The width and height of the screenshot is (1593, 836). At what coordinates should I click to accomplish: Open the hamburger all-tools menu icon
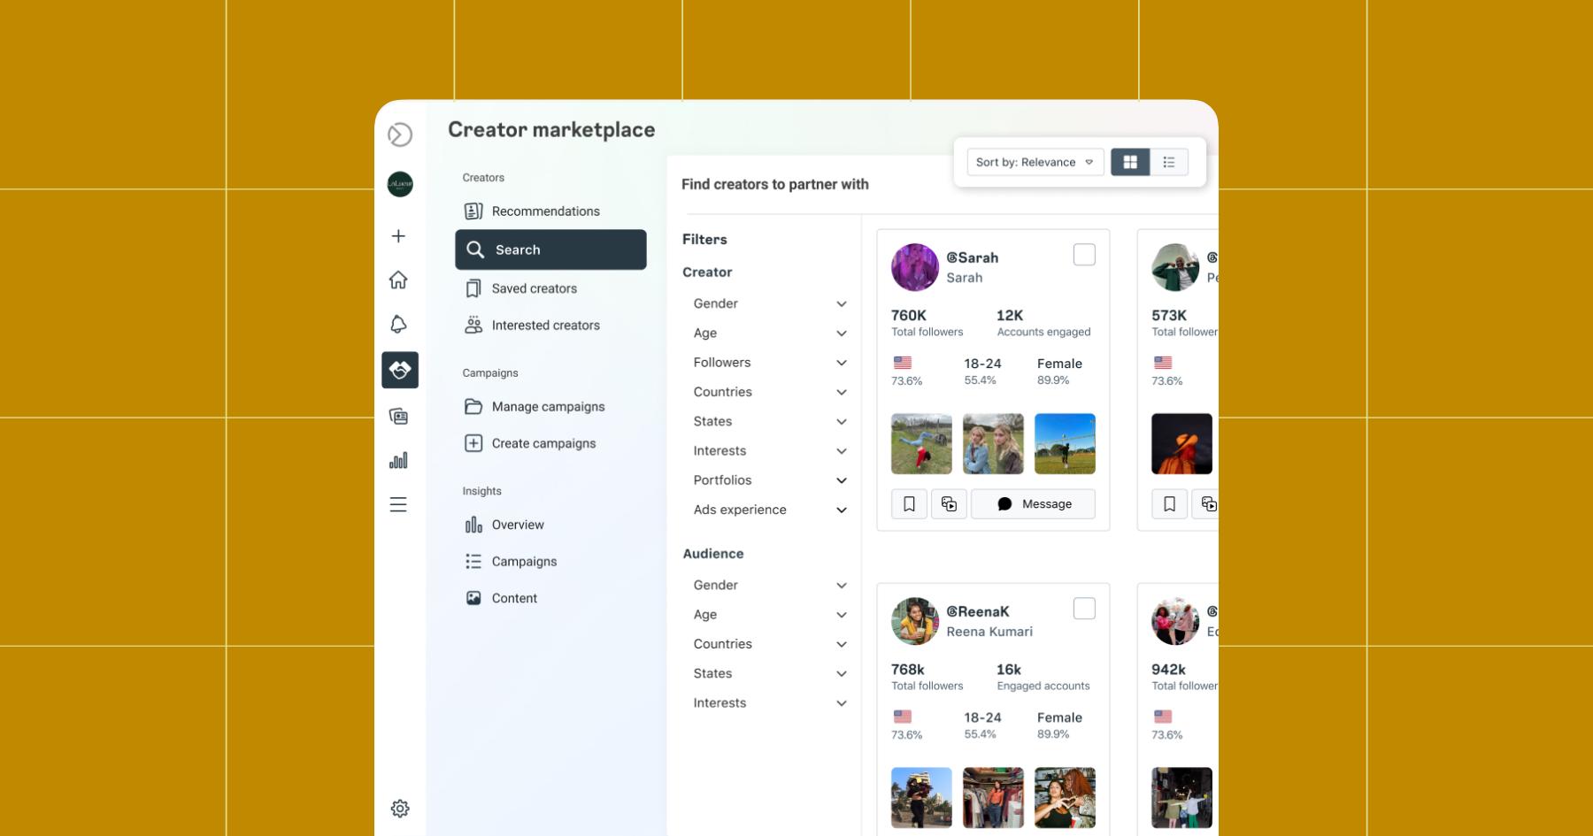399,504
